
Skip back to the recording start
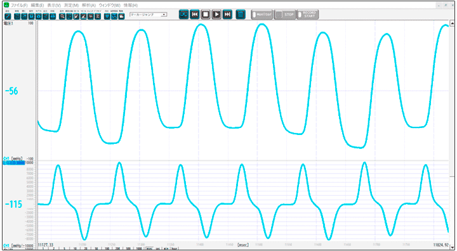click(194, 15)
